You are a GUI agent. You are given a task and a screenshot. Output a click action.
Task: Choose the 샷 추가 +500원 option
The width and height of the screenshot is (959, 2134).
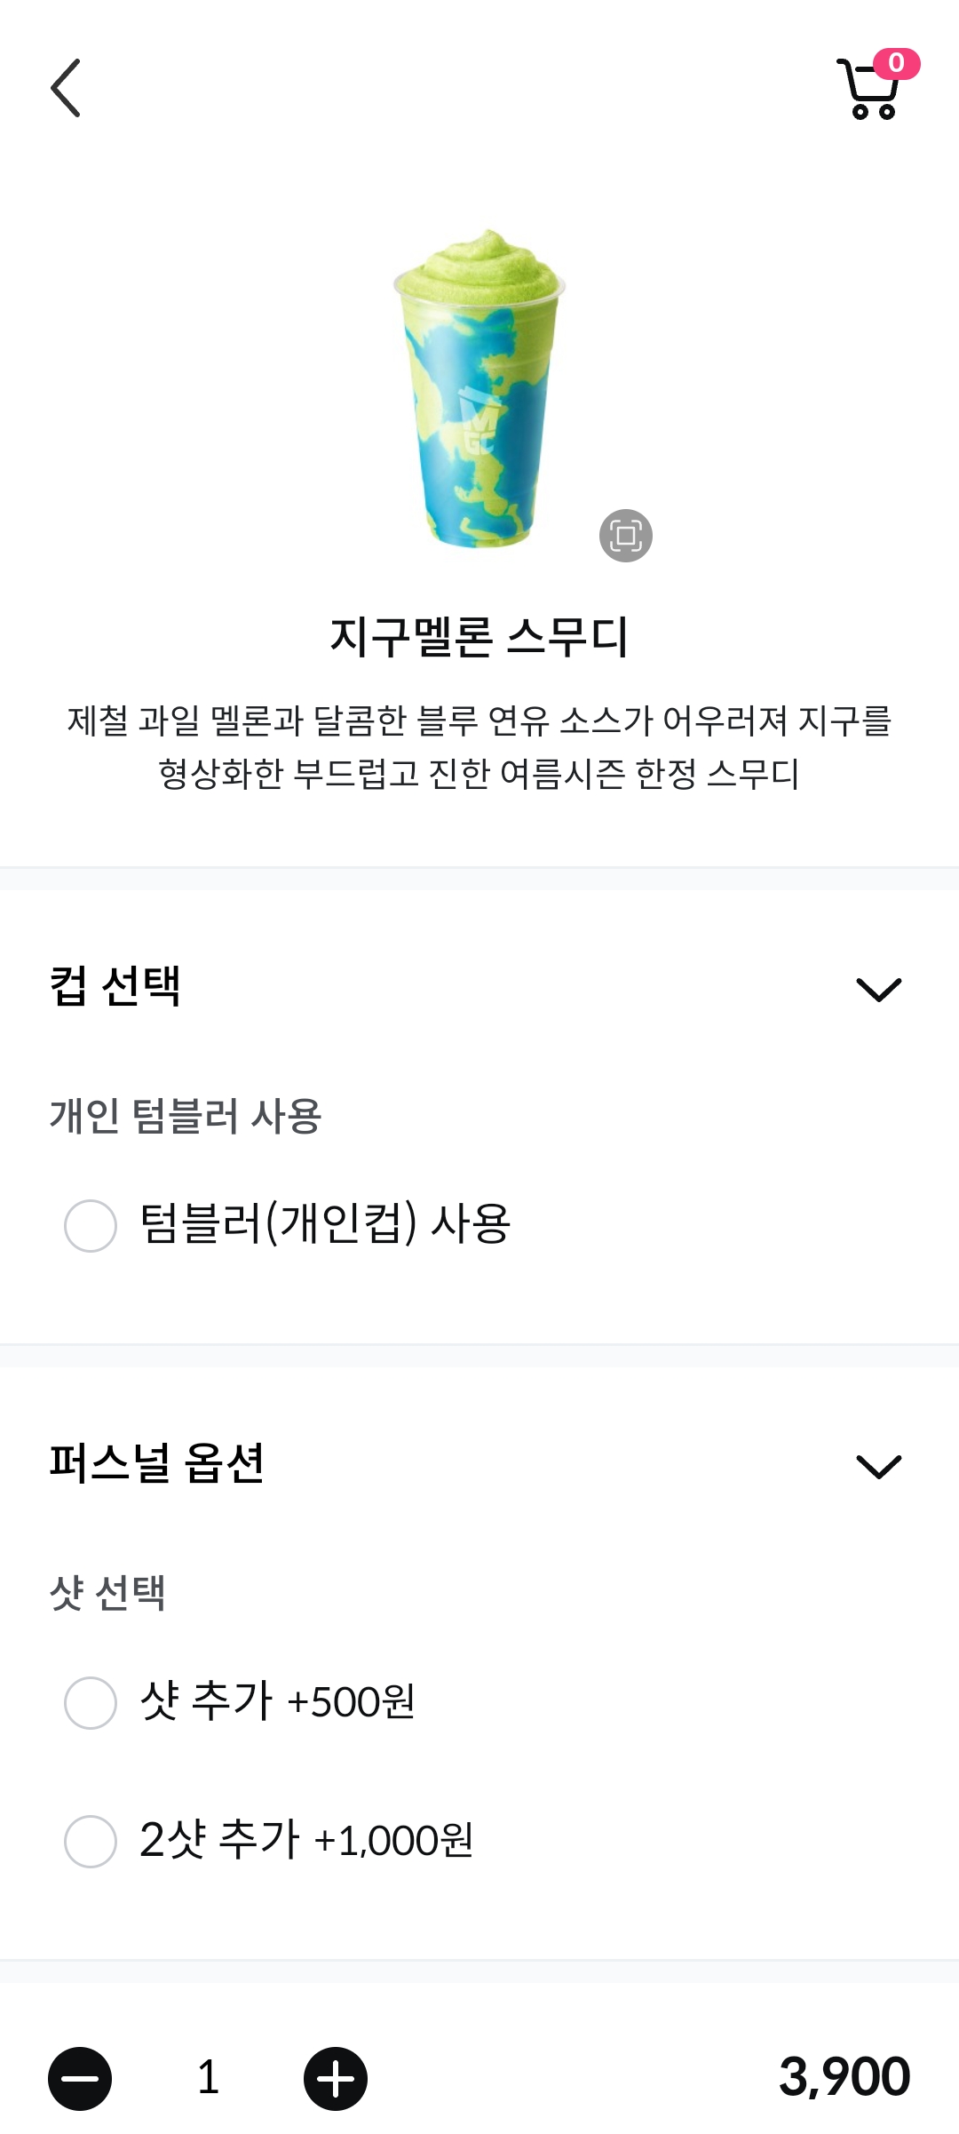tap(91, 1702)
